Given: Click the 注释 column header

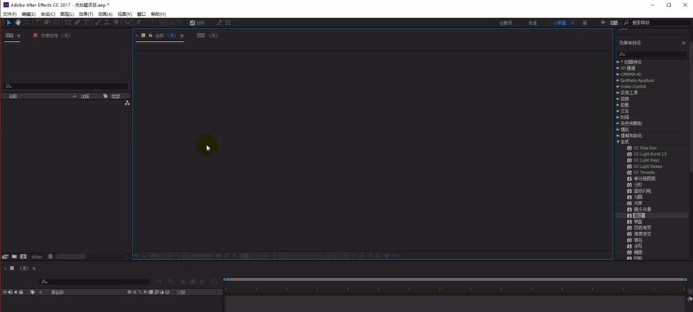Looking at the screenshot, I should point(85,96).
